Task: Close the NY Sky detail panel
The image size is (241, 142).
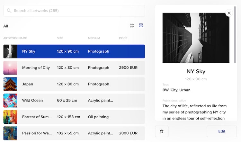Action: [229, 13]
